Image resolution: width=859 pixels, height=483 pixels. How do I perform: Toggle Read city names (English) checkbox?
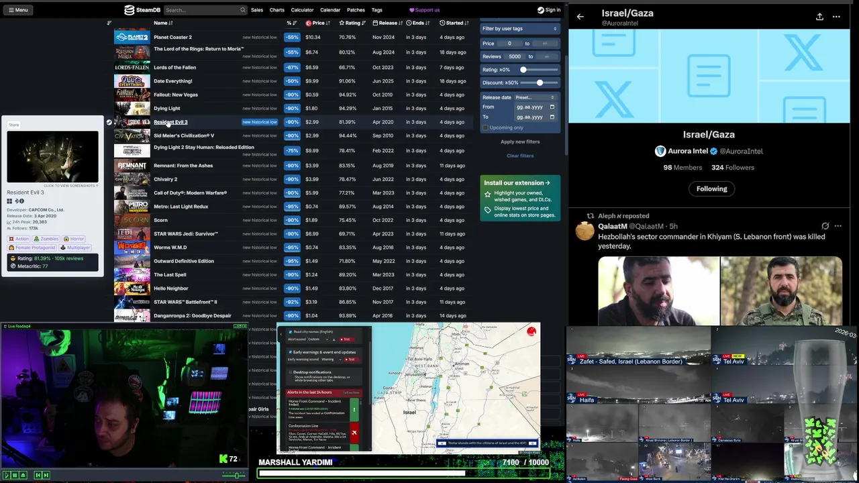291,332
